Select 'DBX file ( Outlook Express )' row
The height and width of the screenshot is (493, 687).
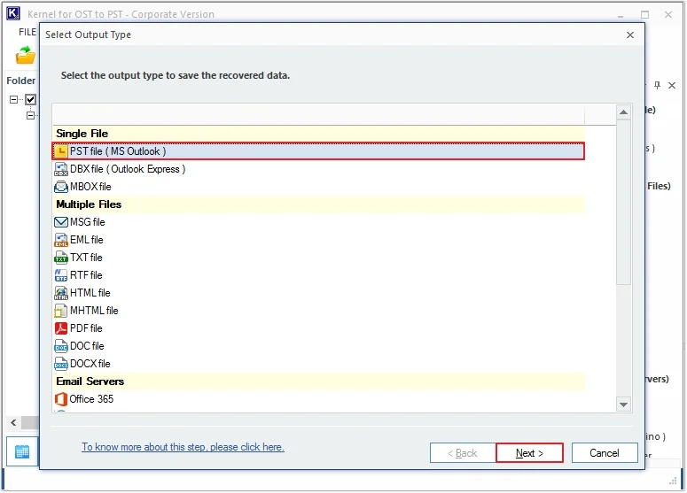(318, 169)
